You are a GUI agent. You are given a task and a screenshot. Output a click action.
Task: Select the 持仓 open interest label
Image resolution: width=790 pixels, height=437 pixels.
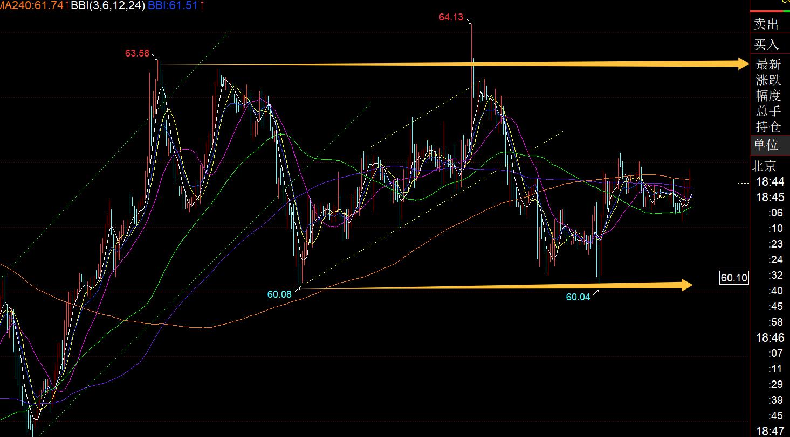point(768,126)
